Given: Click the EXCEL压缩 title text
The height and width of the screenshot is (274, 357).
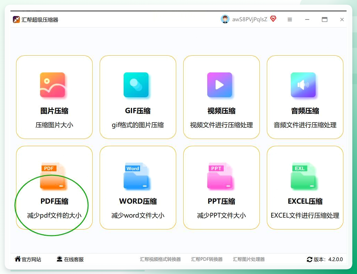Looking at the screenshot, I should pyautogui.click(x=305, y=201).
